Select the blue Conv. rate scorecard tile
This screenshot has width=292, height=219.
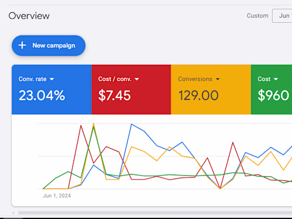pos(51,89)
